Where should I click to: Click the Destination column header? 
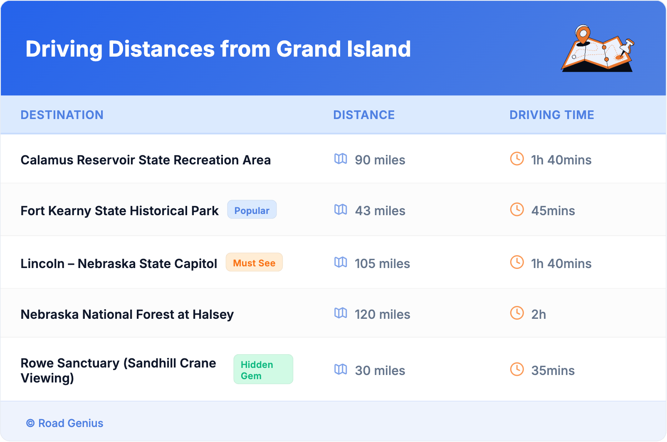coord(62,115)
